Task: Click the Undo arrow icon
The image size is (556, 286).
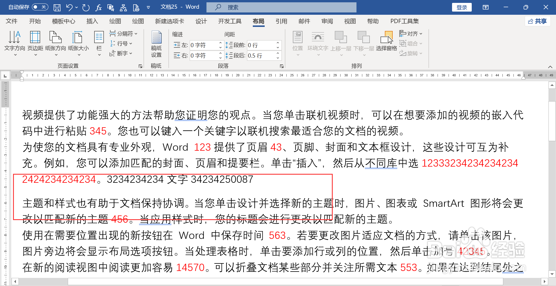Action: [x=69, y=8]
